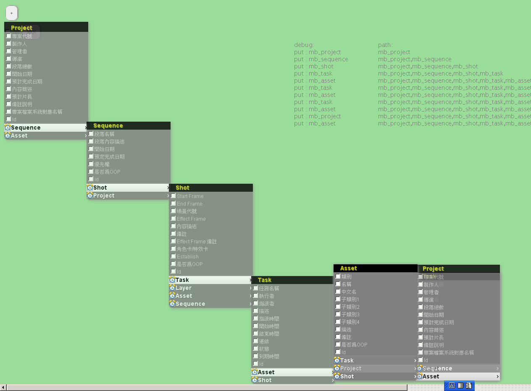Toggle the 中文名 checkbox in Asset menu
The width and height of the screenshot is (531, 391).
click(338, 292)
